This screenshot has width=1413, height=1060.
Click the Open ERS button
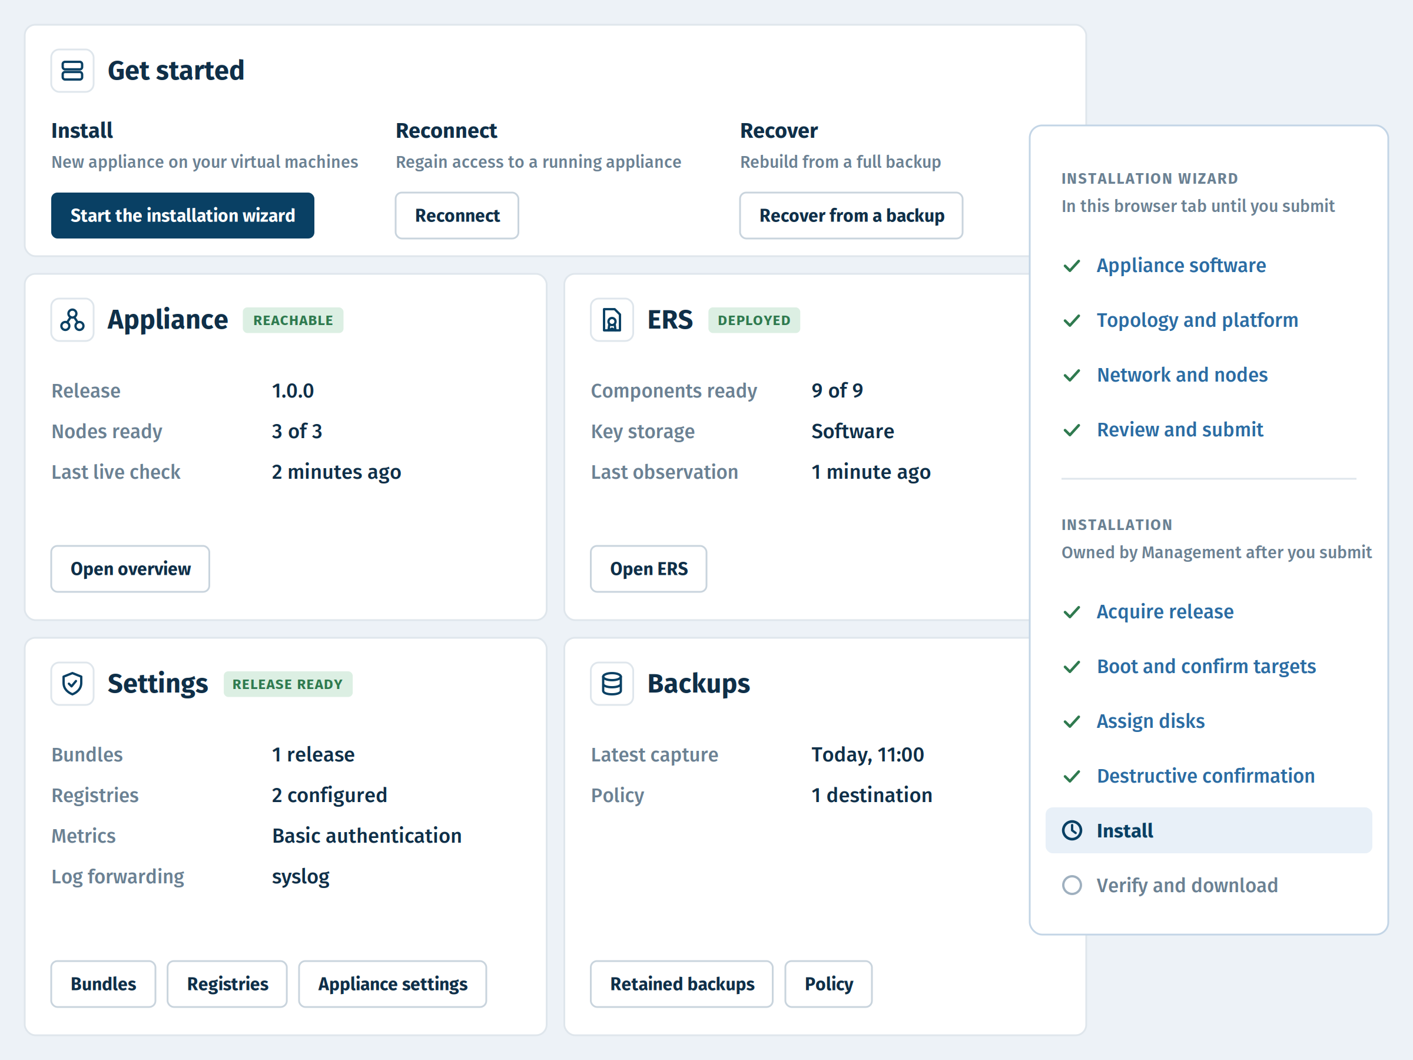pyautogui.click(x=649, y=569)
